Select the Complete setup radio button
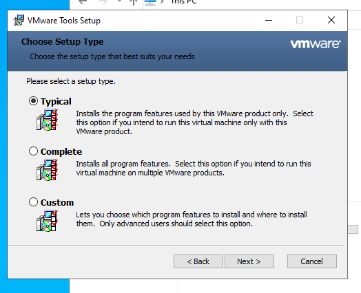Viewport: 361px width, 293px height. pyautogui.click(x=33, y=151)
